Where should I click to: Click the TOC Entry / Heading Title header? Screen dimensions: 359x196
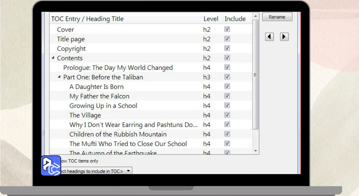click(x=87, y=19)
